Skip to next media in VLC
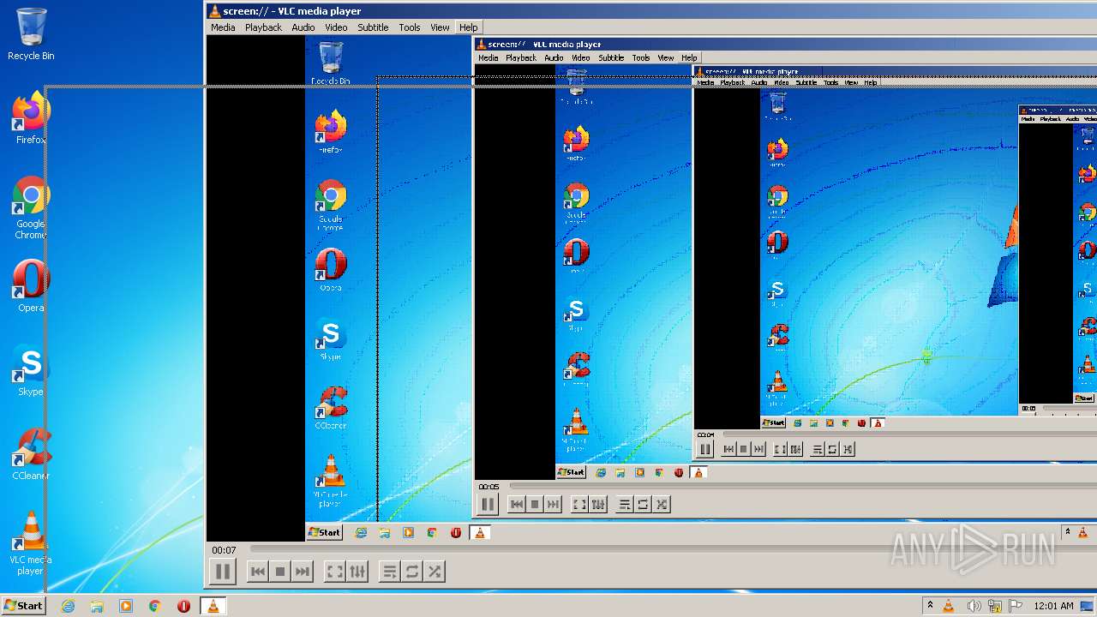This screenshot has width=1097, height=617. click(x=302, y=572)
